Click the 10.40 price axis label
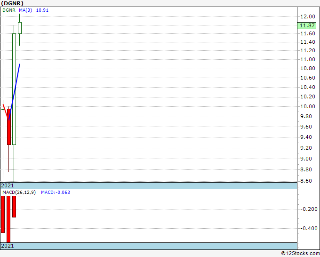The height and width of the screenshot is (257, 320). (x=308, y=87)
